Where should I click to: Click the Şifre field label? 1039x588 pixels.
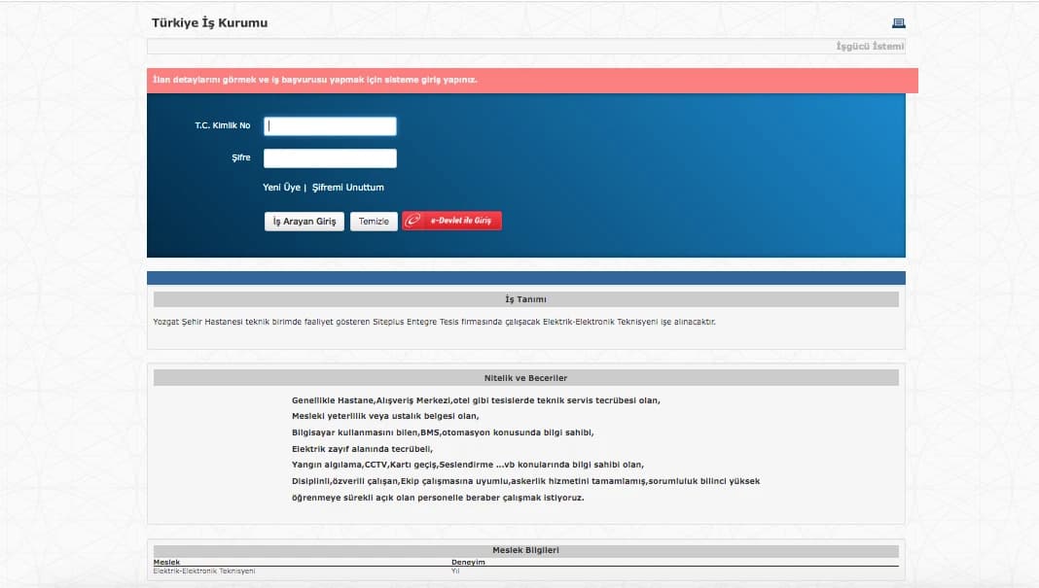pyautogui.click(x=241, y=157)
